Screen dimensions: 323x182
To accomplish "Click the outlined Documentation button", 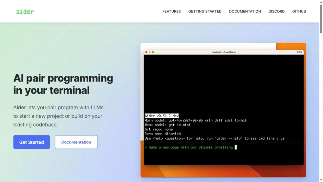I will pos(76,142).
